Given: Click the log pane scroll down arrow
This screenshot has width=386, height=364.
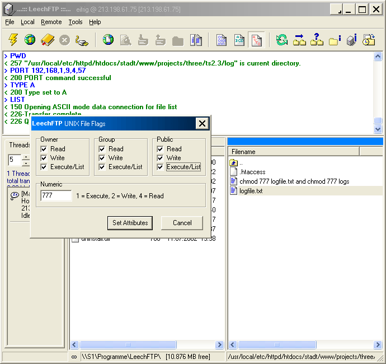Looking at the screenshot, I should (378, 129).
